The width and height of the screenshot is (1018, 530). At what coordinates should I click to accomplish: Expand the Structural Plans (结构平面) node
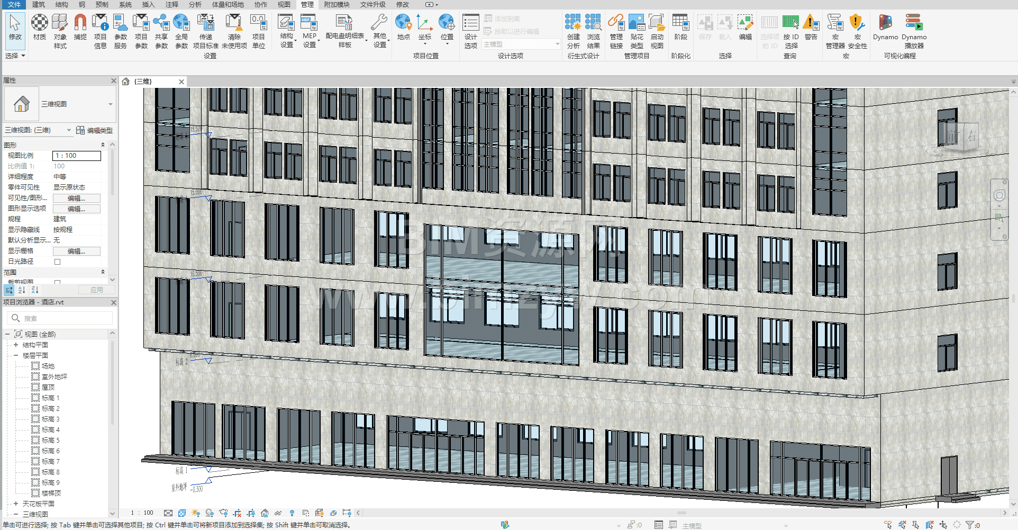tap(16, 345)
